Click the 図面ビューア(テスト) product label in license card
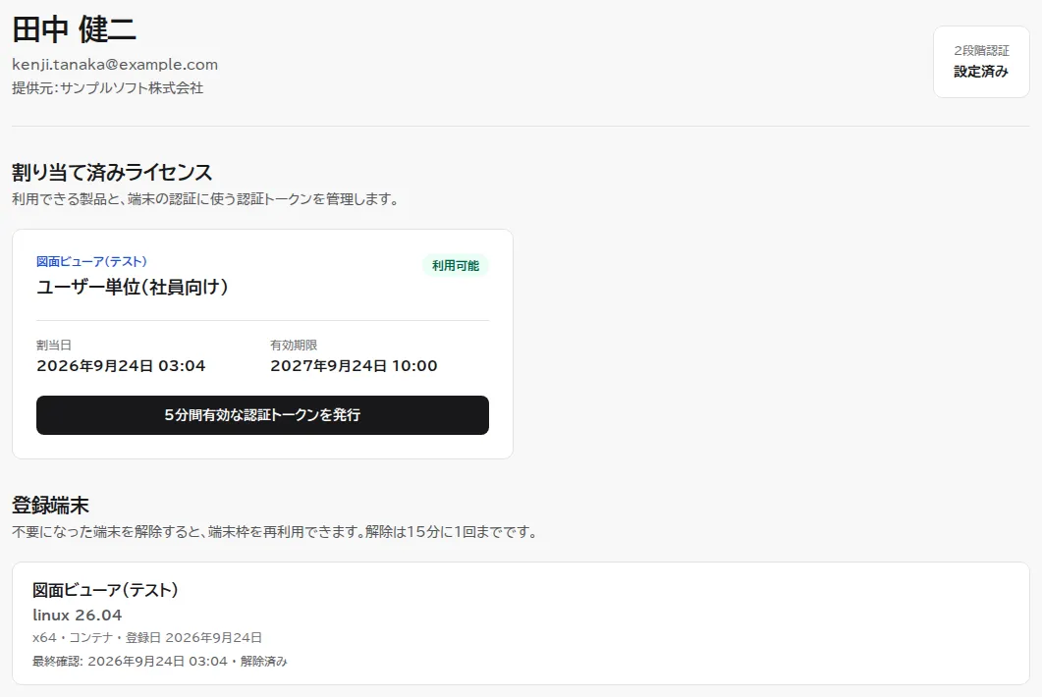This screenshot has height=697, width=1042. click(91, 262)
